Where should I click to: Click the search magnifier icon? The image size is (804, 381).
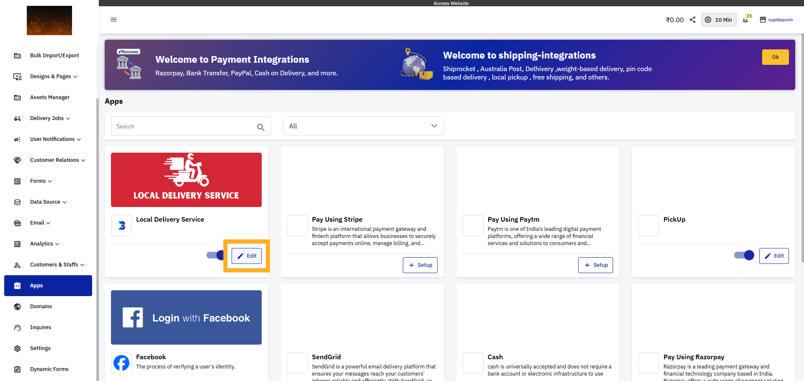(260, 127)
